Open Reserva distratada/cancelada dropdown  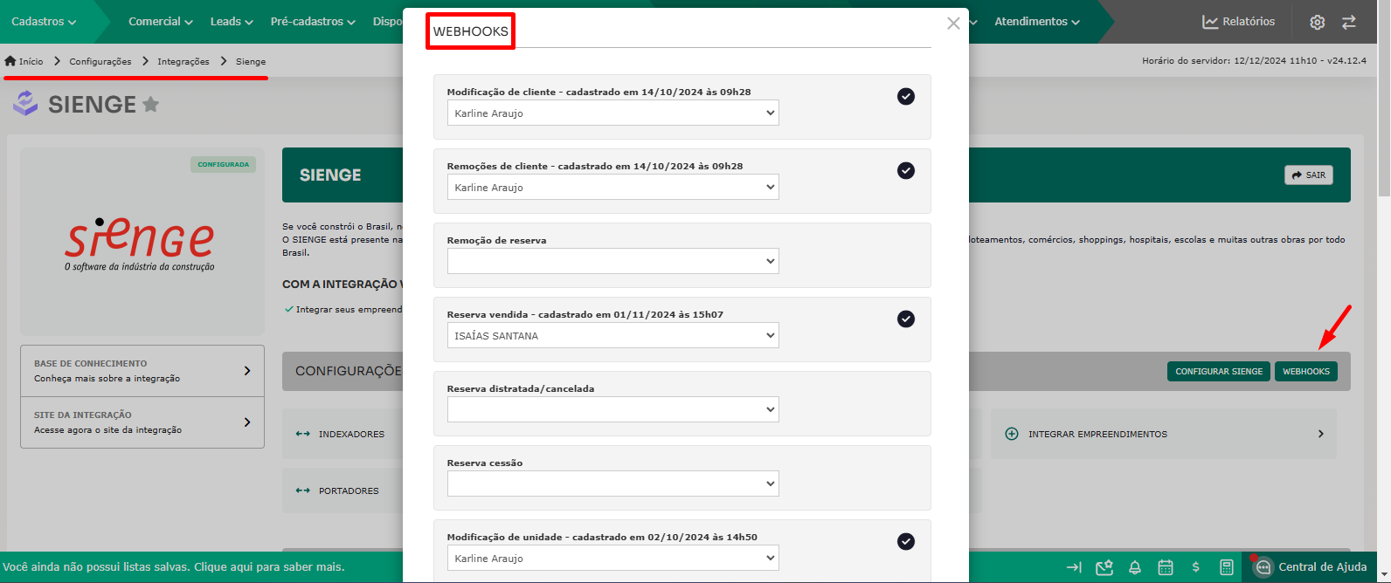(x=612, y=410)
